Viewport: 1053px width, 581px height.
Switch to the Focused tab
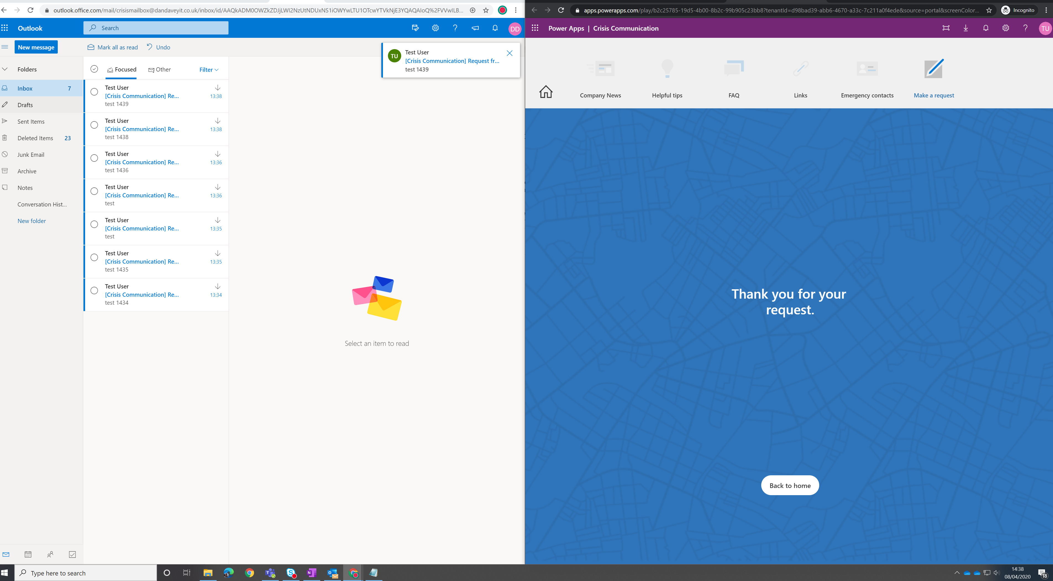point(121,69)
